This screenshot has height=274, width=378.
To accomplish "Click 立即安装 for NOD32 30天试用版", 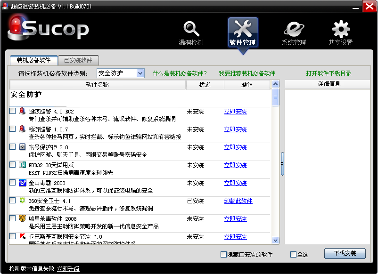I will tap(236, 165).
